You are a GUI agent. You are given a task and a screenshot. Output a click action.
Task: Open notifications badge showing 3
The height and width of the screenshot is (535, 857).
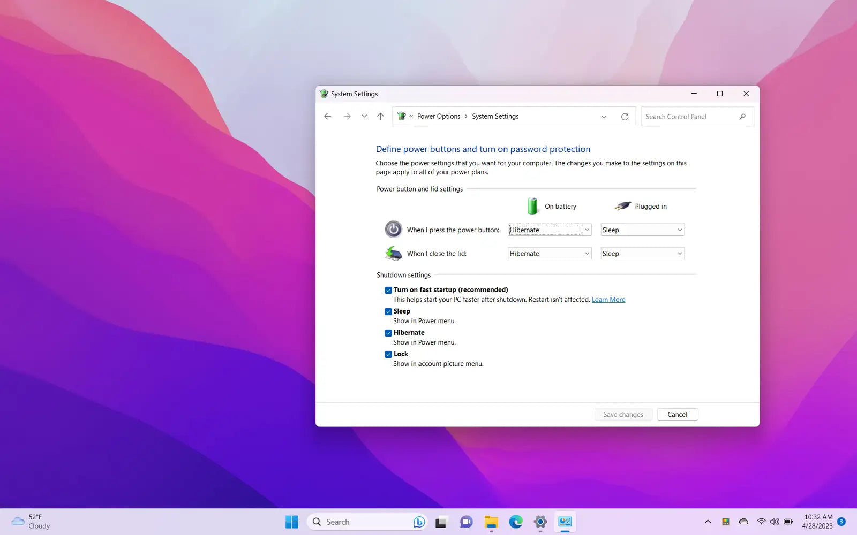click(x=841, y=522)
